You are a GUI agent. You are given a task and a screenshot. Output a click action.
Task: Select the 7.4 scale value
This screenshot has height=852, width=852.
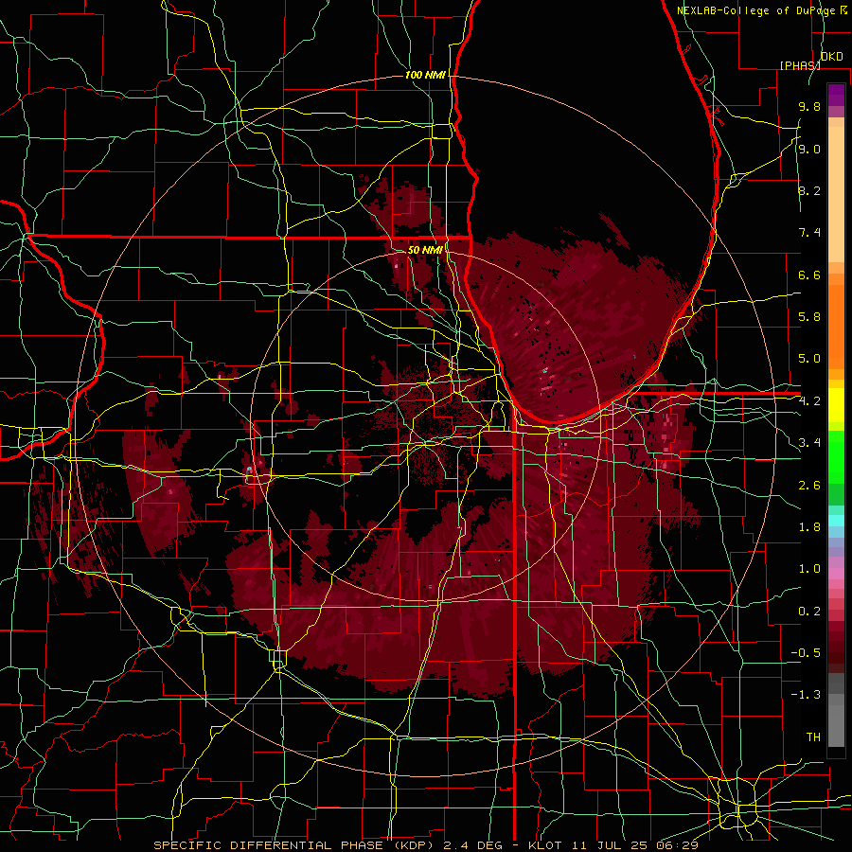coord(809,233)
